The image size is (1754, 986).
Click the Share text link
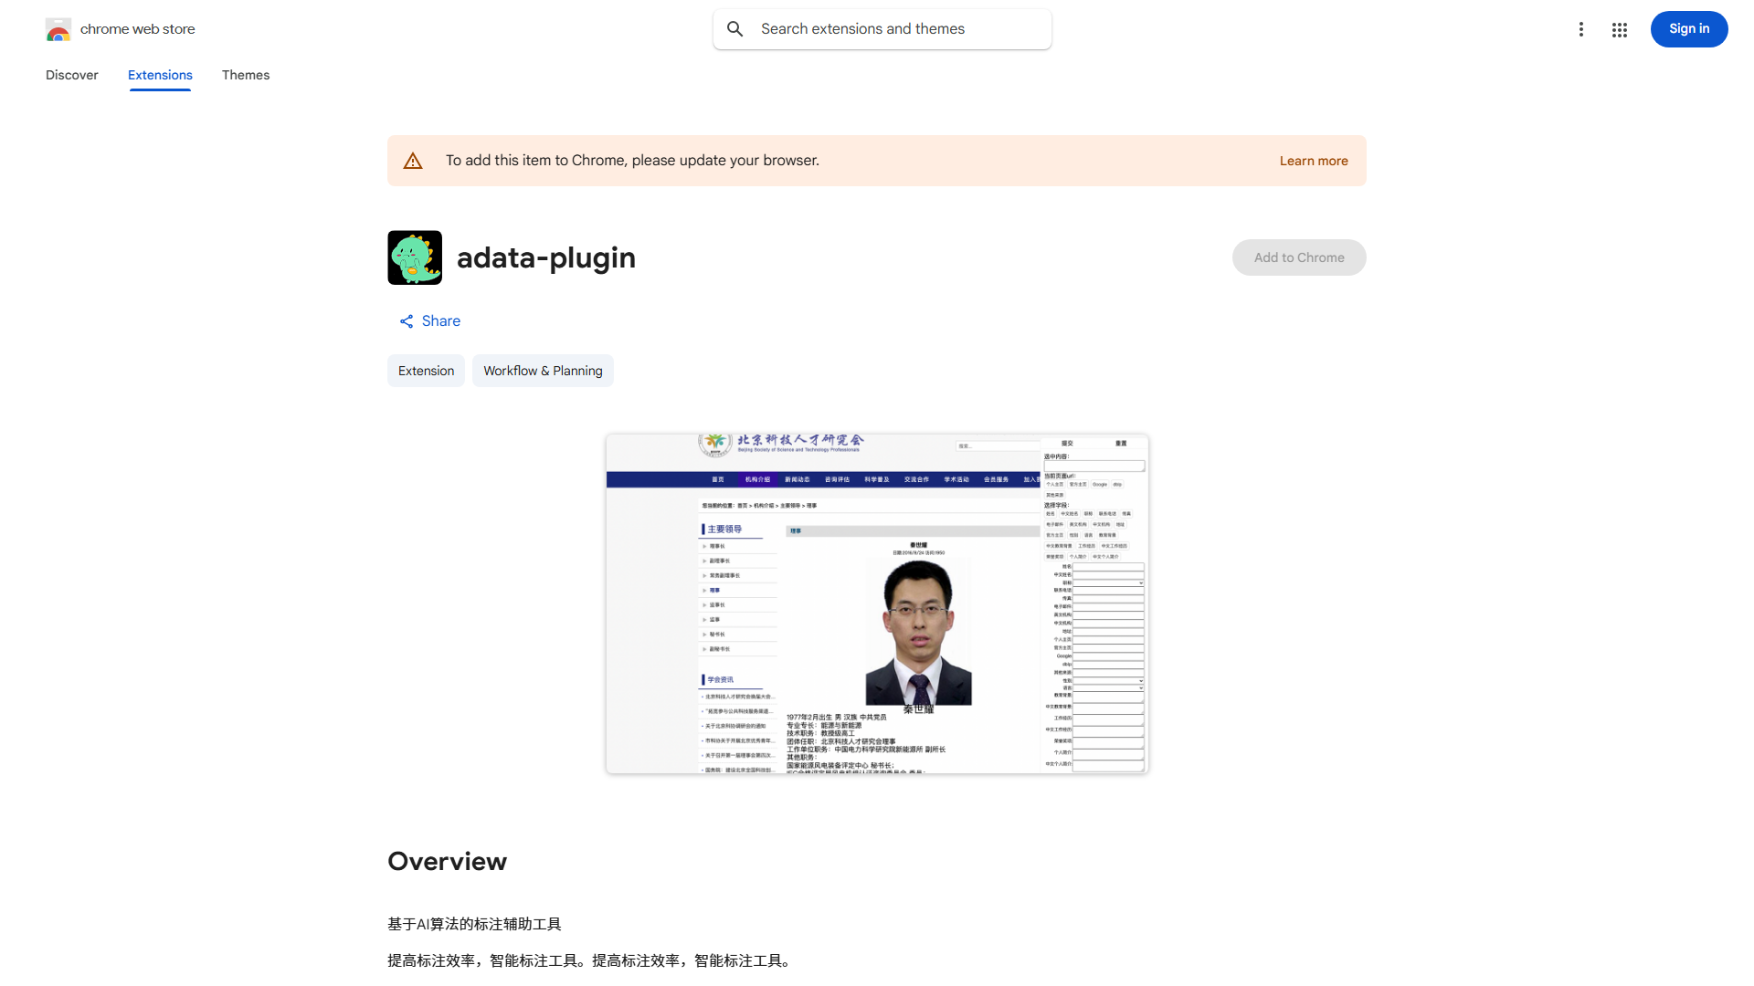(x=440, y=321)
